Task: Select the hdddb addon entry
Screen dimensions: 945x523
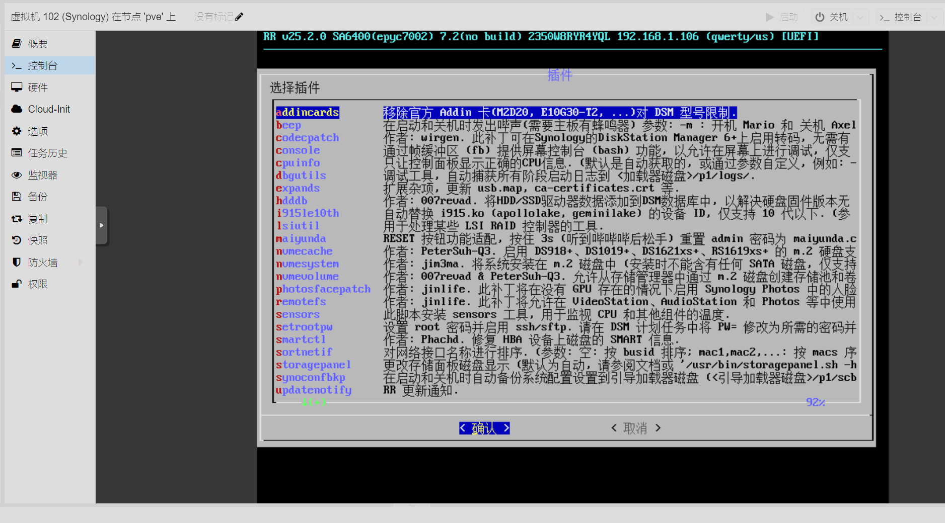Action: point(292,201)
